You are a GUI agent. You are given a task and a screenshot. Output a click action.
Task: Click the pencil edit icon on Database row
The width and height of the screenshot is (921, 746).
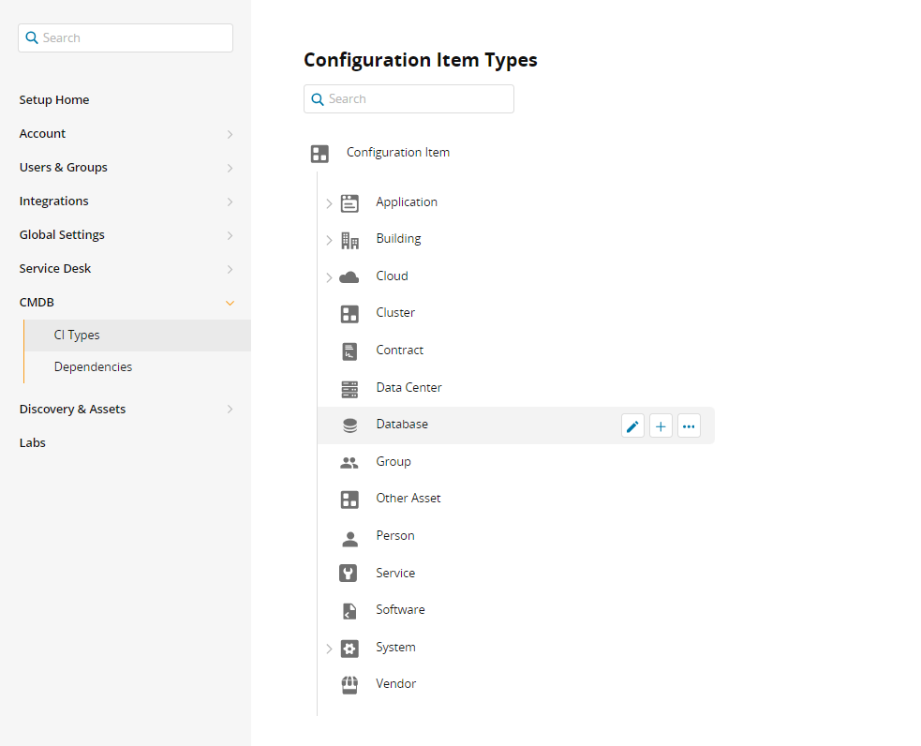[632, 426]
